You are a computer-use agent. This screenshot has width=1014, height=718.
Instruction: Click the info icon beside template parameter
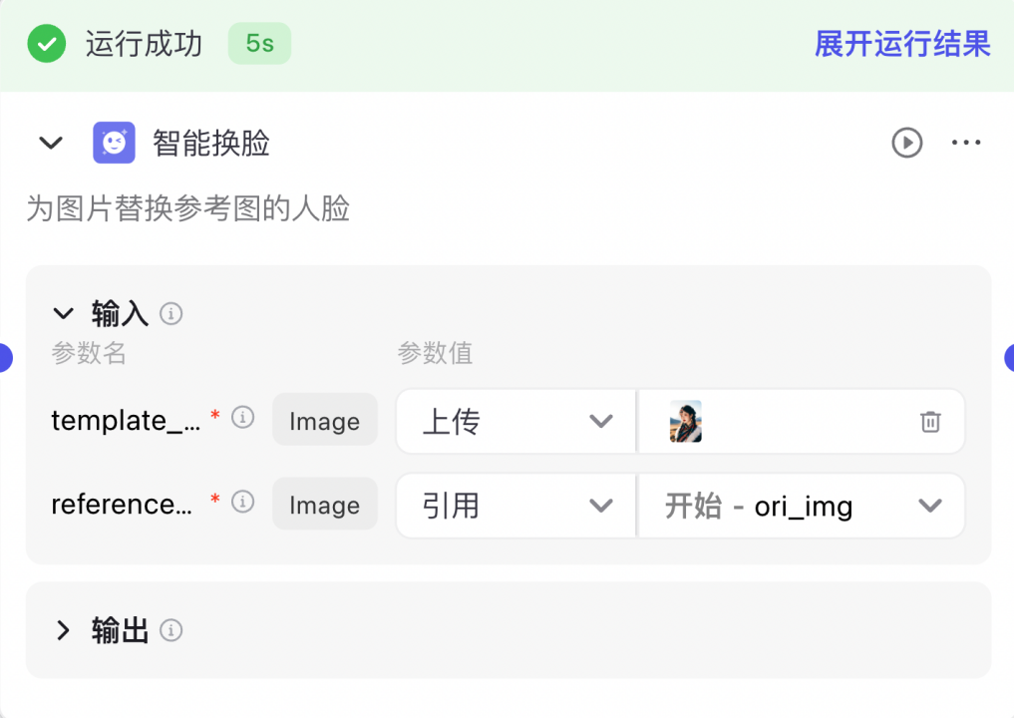(x=242, y=418)
